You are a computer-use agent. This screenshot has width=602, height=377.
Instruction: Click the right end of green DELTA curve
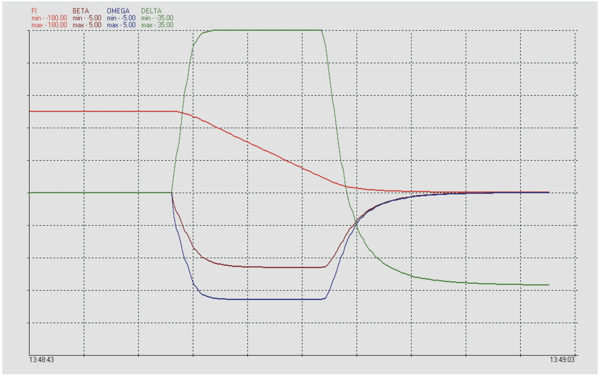pos(548,285)
